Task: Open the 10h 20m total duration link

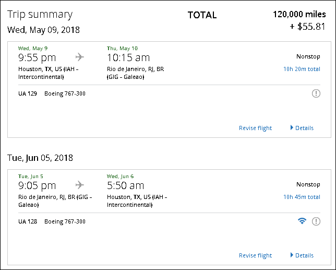Action: [302, 68]
